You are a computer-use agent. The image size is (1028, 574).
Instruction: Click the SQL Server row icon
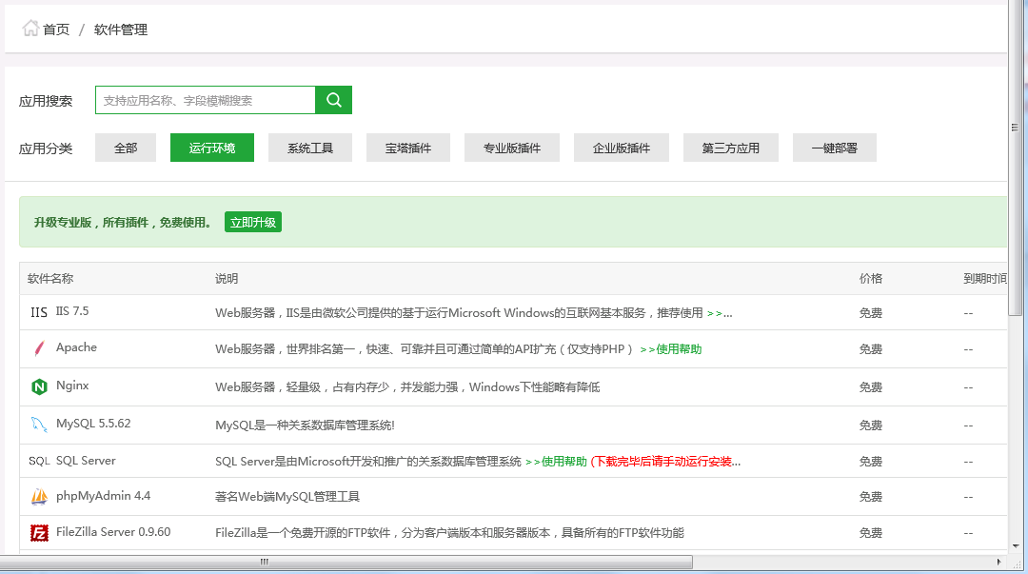(39, 461)
